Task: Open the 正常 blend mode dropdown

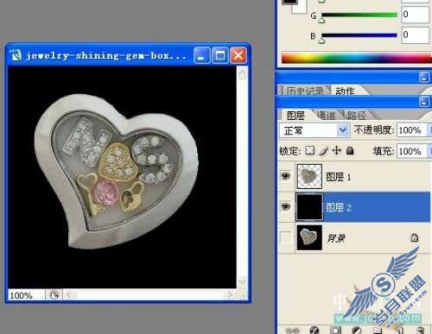Action: tap(314, 130)
